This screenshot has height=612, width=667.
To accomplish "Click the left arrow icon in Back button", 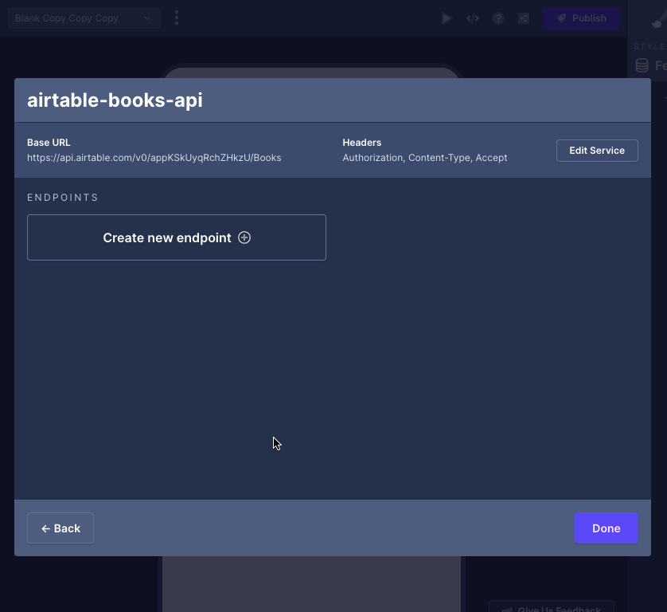I will pyautogui.click(x=45, y=528).
